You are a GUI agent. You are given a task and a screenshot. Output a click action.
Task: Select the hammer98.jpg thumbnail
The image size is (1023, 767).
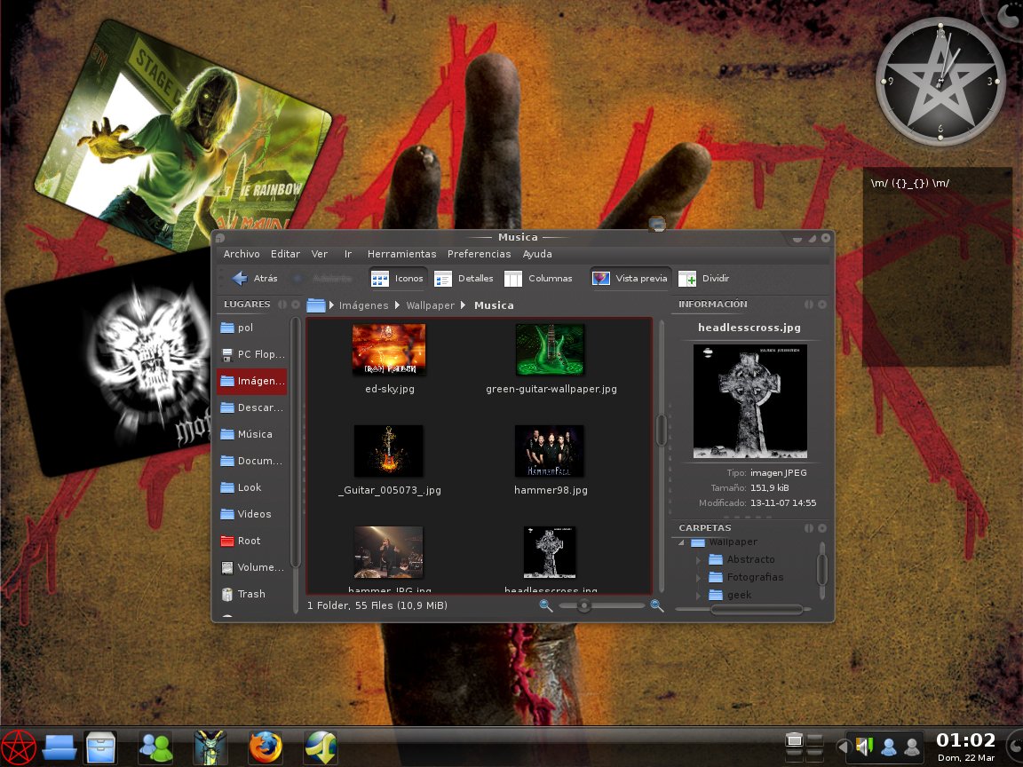pyautogui.click(x=550, y=451)
